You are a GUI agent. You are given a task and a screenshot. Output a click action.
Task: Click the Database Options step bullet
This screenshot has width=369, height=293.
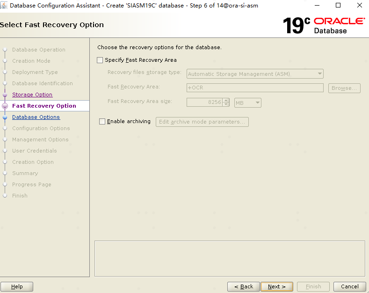pos(5,117)
